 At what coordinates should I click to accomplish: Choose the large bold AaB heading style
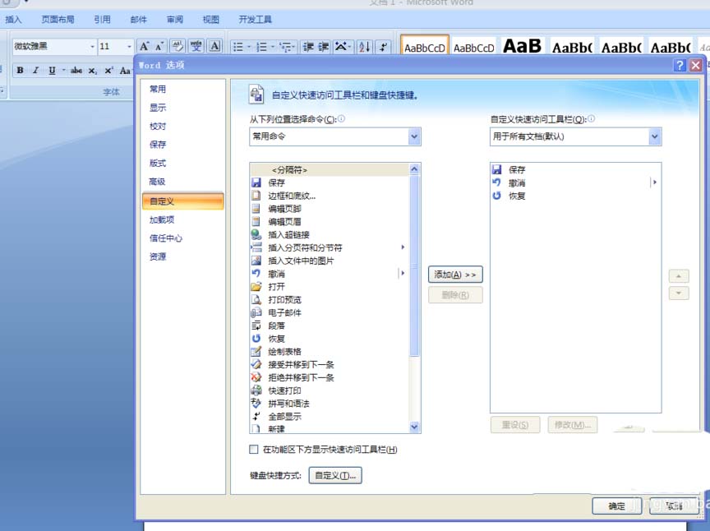tap(523, 46)
